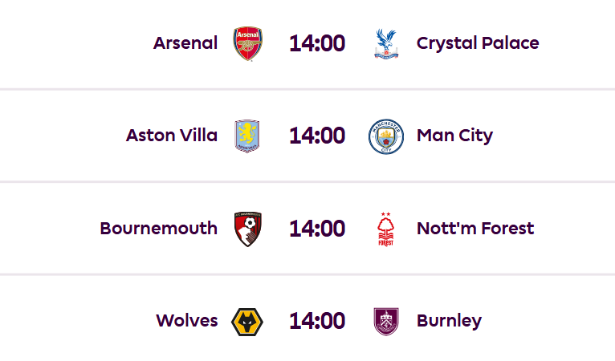
Task: Click the Bournemouth vs Nott'm Forest 14:00 kickoff
Action: click(x=317, y=229)
